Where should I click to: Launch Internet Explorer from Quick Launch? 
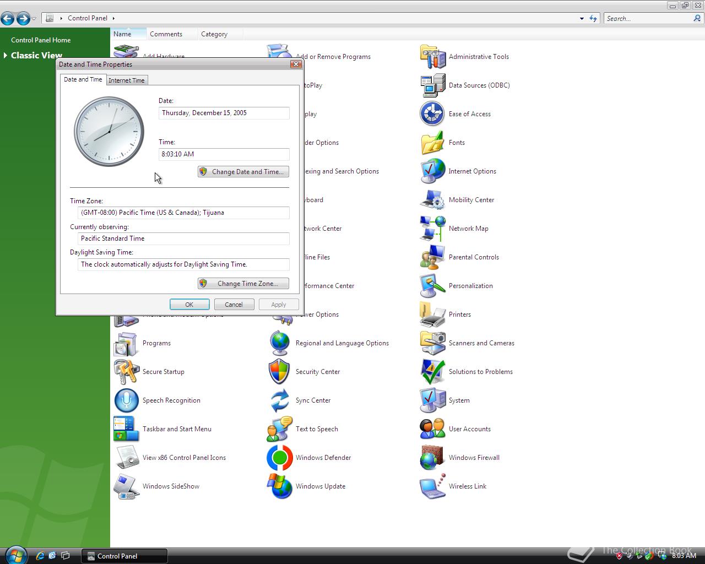[x=40, y=556]
